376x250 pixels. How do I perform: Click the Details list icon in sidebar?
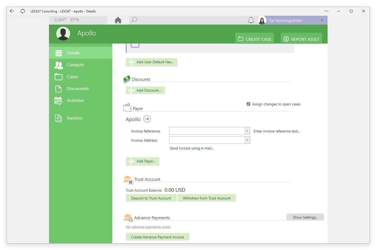59,53
